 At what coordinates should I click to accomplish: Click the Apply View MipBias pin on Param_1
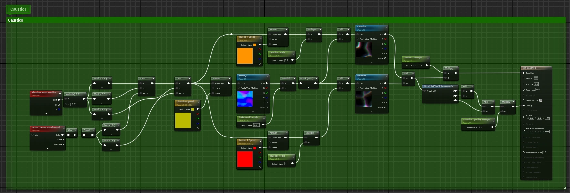[x=239, y=88]
